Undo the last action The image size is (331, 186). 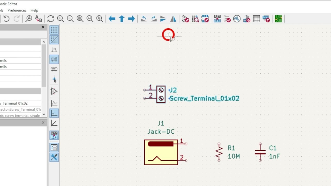pos(6,19)
